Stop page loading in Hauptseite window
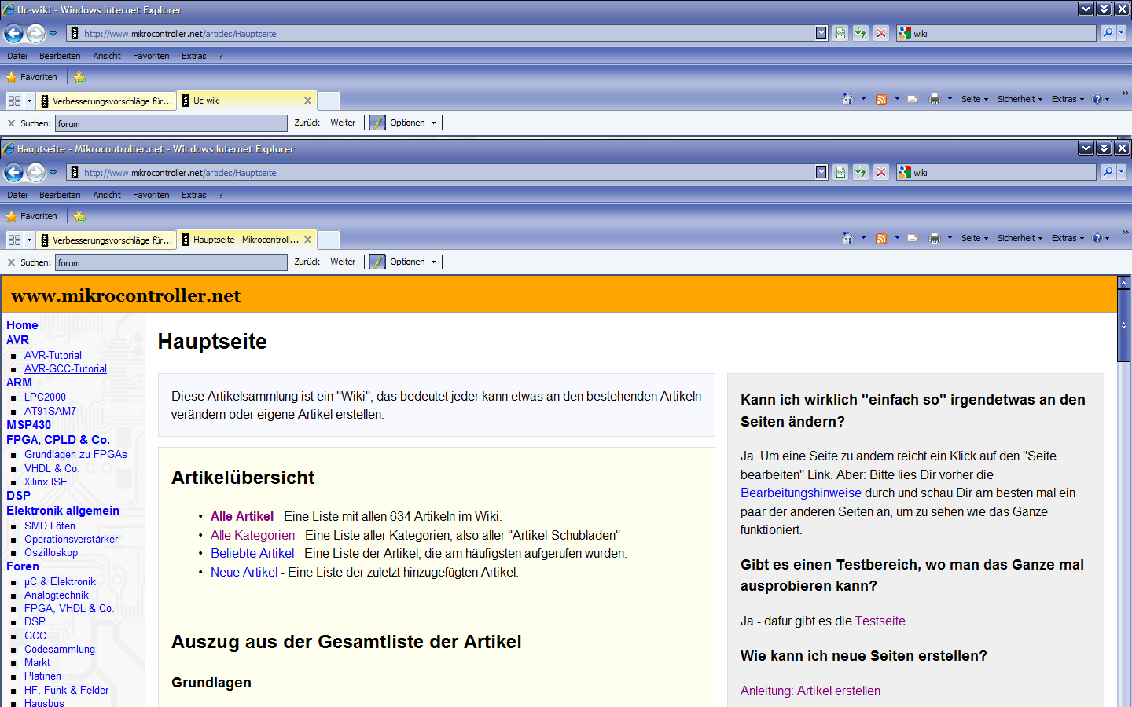The image size is (1132, 707). [881, 172]
